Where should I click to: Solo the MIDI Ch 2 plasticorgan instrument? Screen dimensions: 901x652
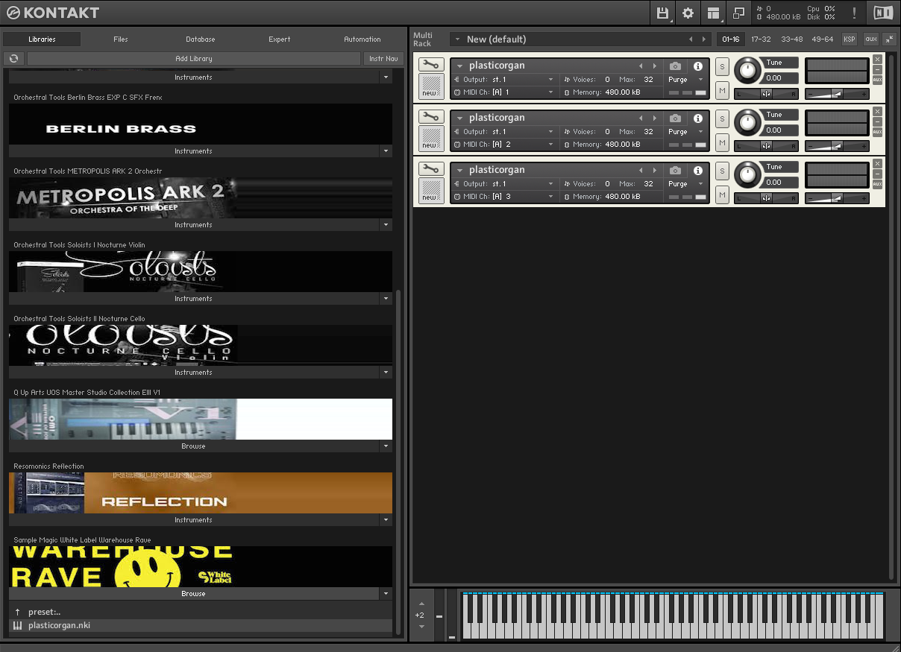pos(722,118)
